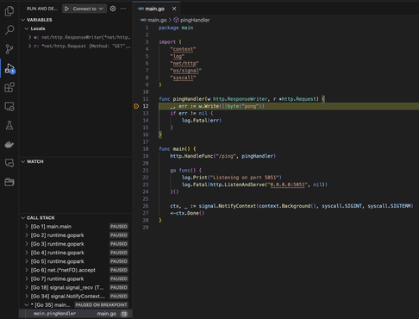Open the Explorer view in activity bar
419x319 pixels.
tap(9, 11)
